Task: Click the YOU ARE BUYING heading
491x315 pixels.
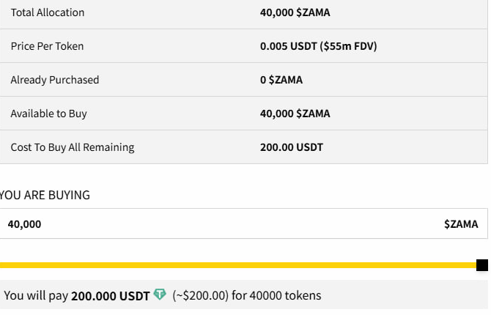Action: 45,195
